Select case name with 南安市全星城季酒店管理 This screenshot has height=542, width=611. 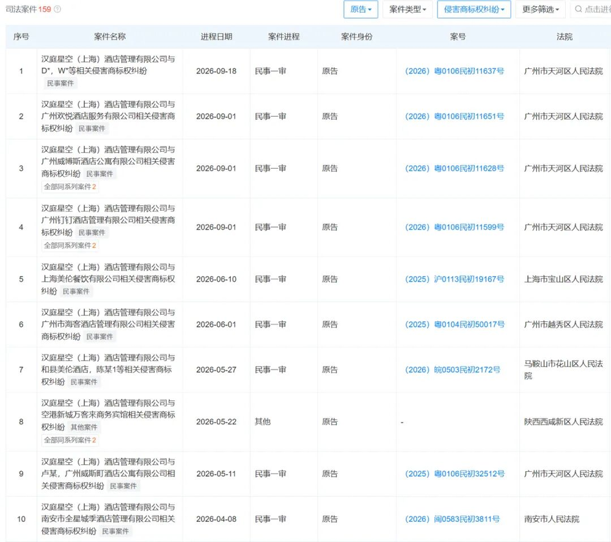pyautogui.click(x=108, y=519)
